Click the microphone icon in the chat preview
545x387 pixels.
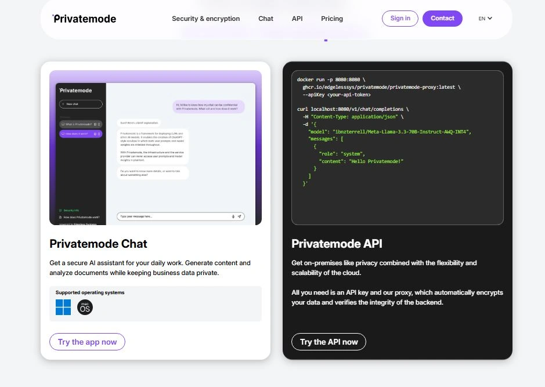[x=233, y=216]
